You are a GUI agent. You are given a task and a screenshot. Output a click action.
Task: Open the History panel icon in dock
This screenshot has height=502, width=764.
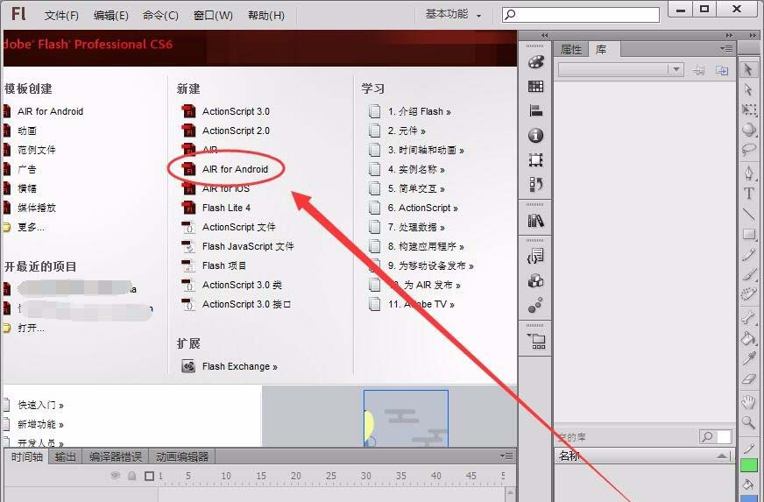pyautogui.click(x=535, y=184)
